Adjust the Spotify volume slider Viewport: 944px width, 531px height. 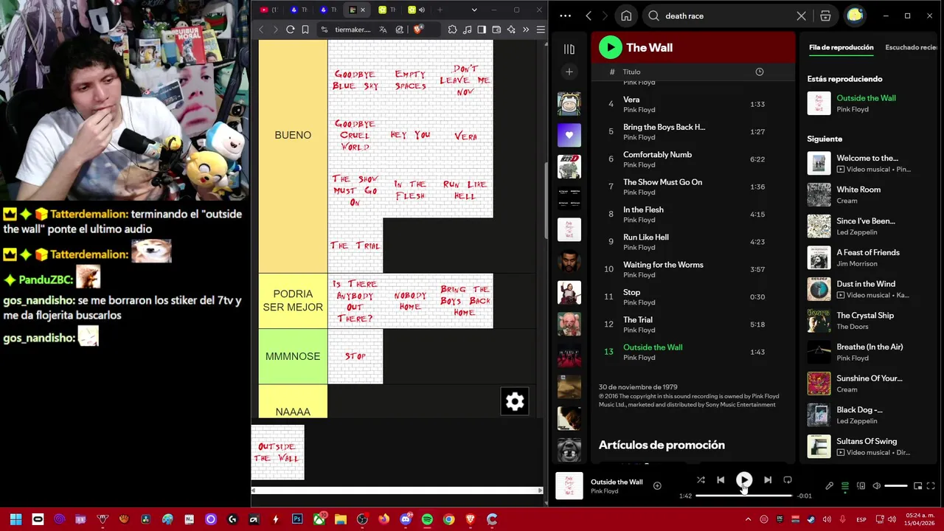pos(896,486)
